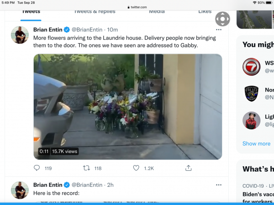Like the flowers delivery tweet
The image size is (274, 205).
(x=136, y=168)
